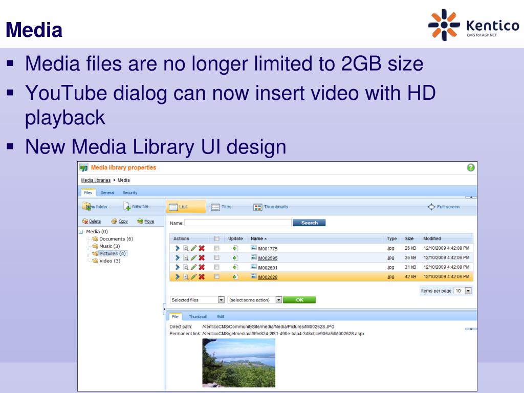524x393 pixels.
Task: Select the Pictures (4) folder
Action: click(112, 254)
